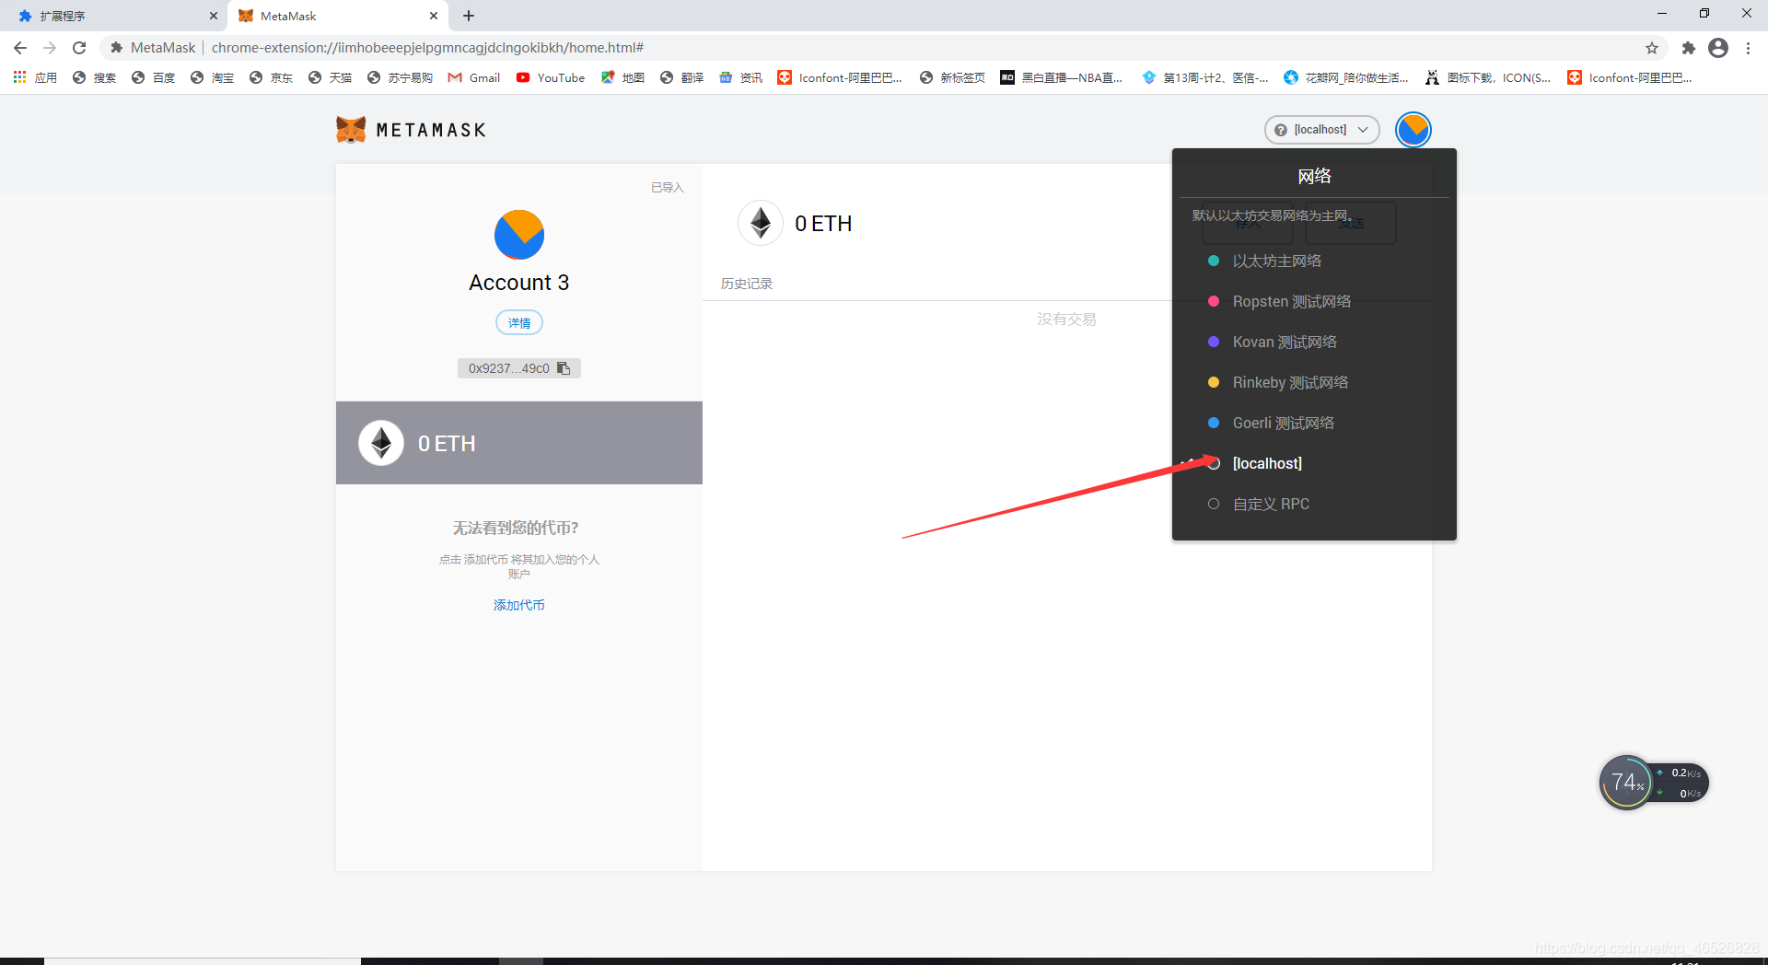Open the 第13周-计2 bookmark
Screen dimensions: 1768x965
[1205, 78]
